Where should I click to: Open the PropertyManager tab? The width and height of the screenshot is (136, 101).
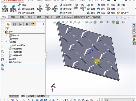[14, 24]
